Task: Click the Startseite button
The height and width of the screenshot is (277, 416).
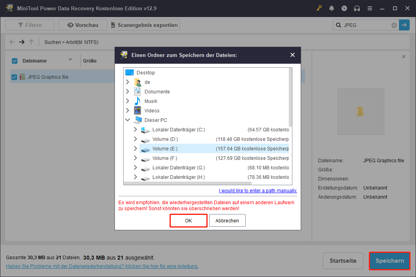Action: click(343, 260)
